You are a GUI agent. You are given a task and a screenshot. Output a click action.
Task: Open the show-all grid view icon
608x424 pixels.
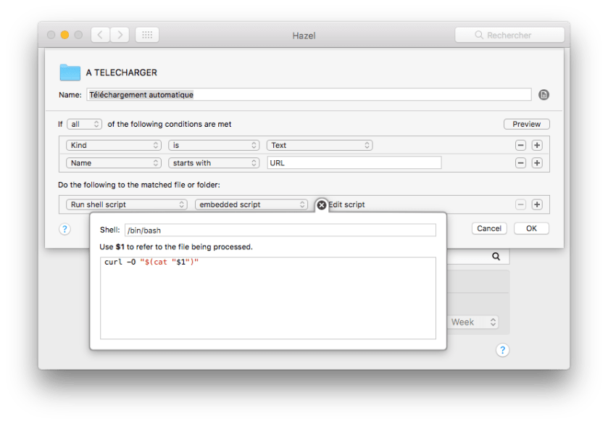pyautogui.click(x=146, y=35)
